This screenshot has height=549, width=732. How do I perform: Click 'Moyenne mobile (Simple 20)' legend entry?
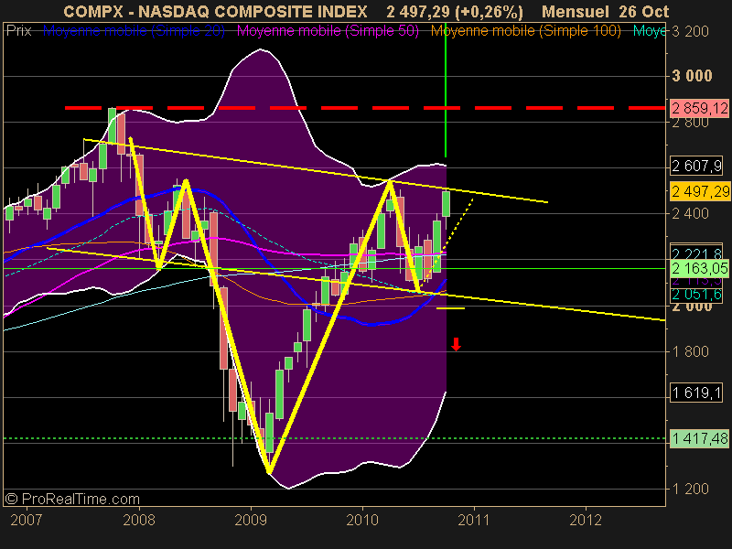(134, 31)
